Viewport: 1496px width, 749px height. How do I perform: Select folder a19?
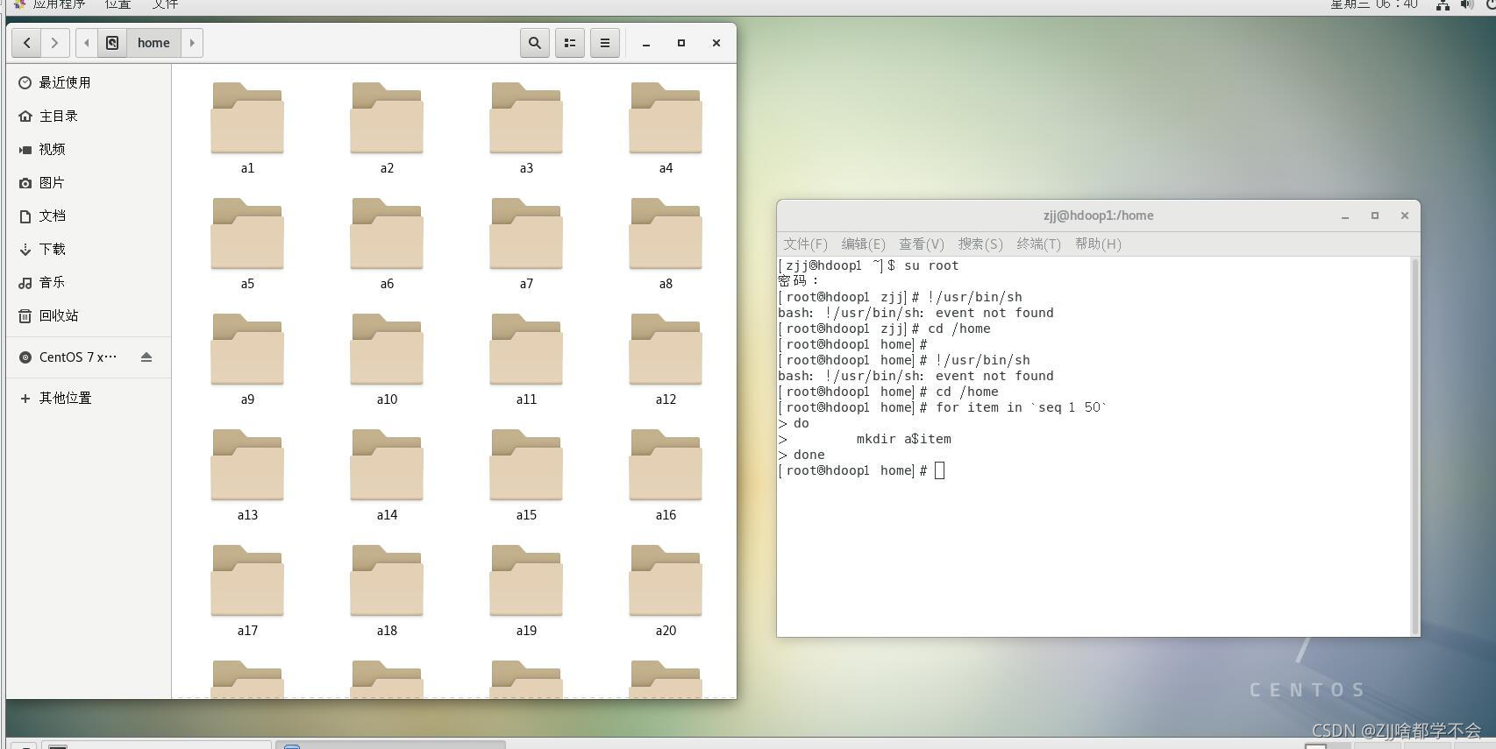tap(526, 590)
